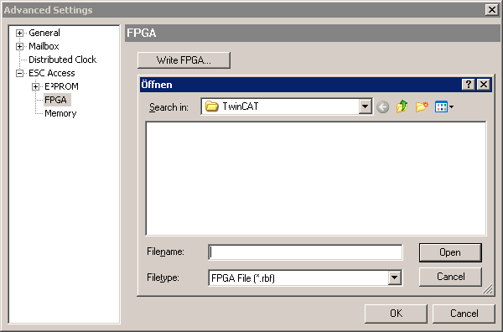Go up one folder level
Screen dimensions: 503x332
(x=402, y=106)
